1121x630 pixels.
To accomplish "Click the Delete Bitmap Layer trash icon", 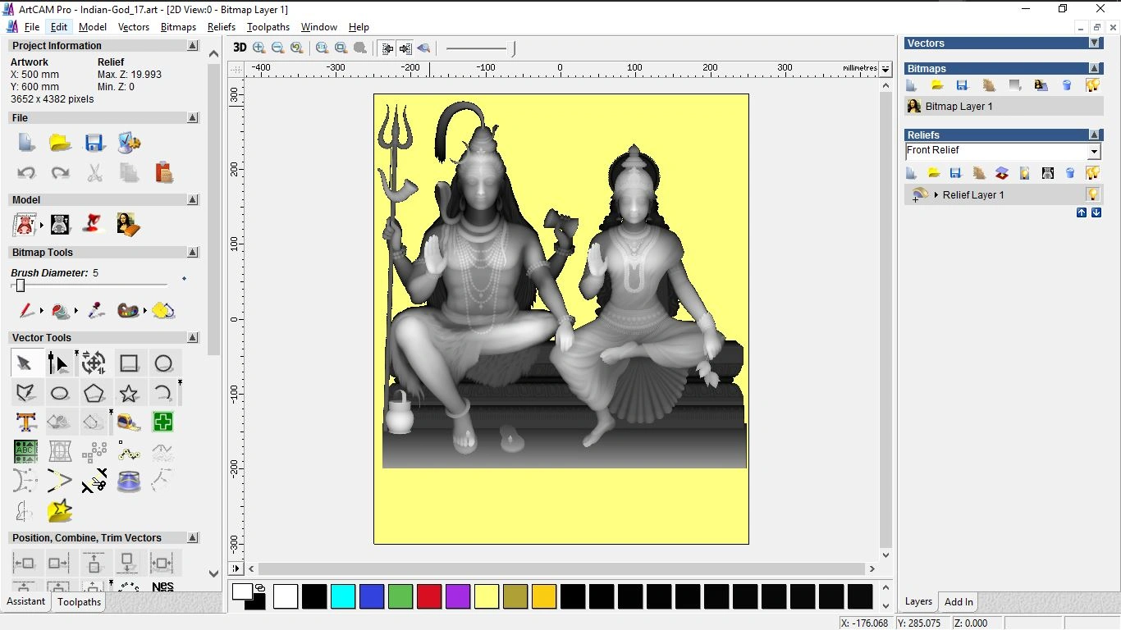I will point(1067,85).
